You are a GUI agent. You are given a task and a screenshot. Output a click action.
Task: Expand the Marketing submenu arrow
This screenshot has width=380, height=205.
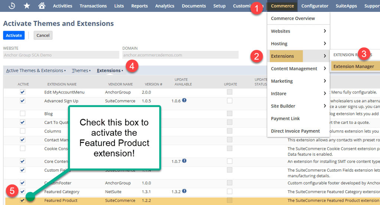[325, 81]
